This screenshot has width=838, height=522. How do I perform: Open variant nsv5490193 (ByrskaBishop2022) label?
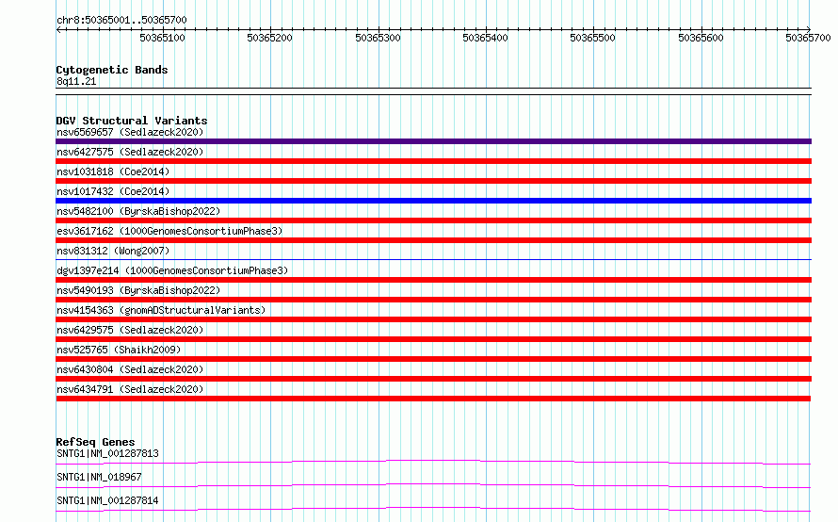point(138,290)
